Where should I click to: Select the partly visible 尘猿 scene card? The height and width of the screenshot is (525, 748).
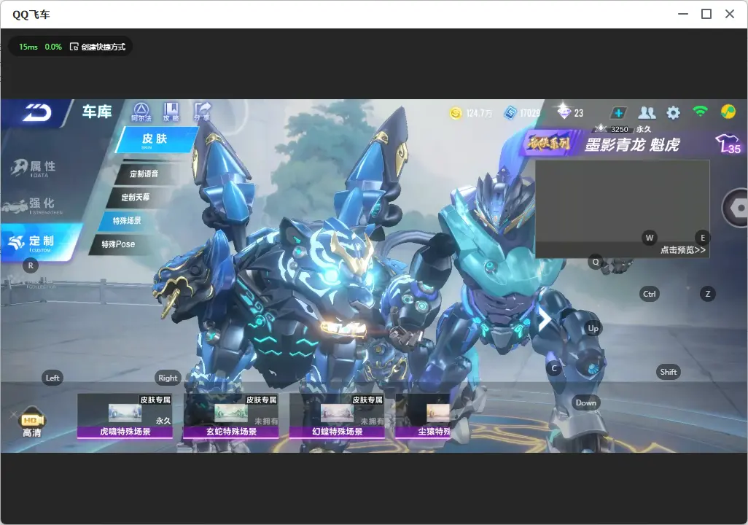(423, 416)
